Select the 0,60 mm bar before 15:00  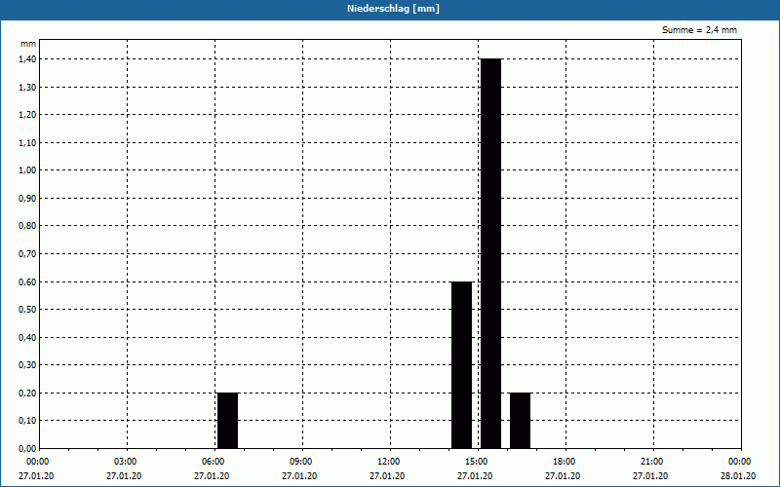point(461,364)
